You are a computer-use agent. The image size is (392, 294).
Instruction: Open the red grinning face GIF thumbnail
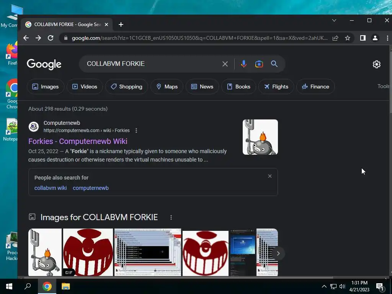click(x=88, y=252)
